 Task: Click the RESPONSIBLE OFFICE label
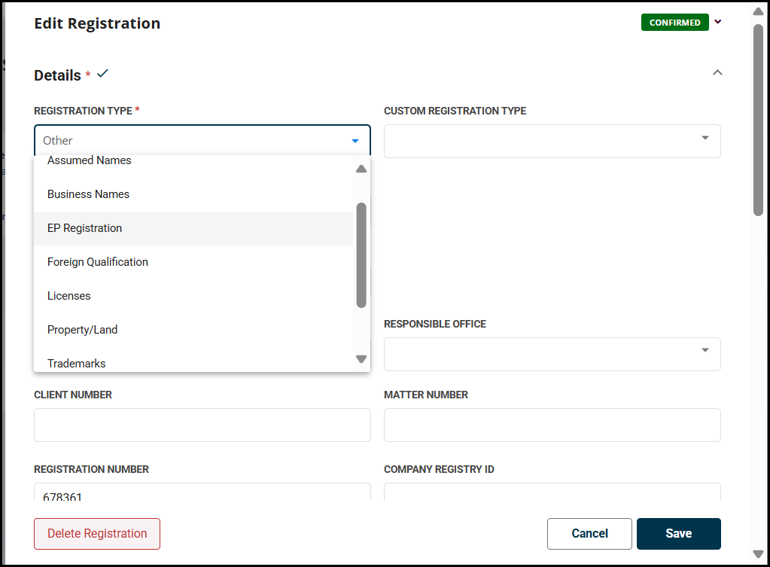pyautogui.click(x=434, y=325)
